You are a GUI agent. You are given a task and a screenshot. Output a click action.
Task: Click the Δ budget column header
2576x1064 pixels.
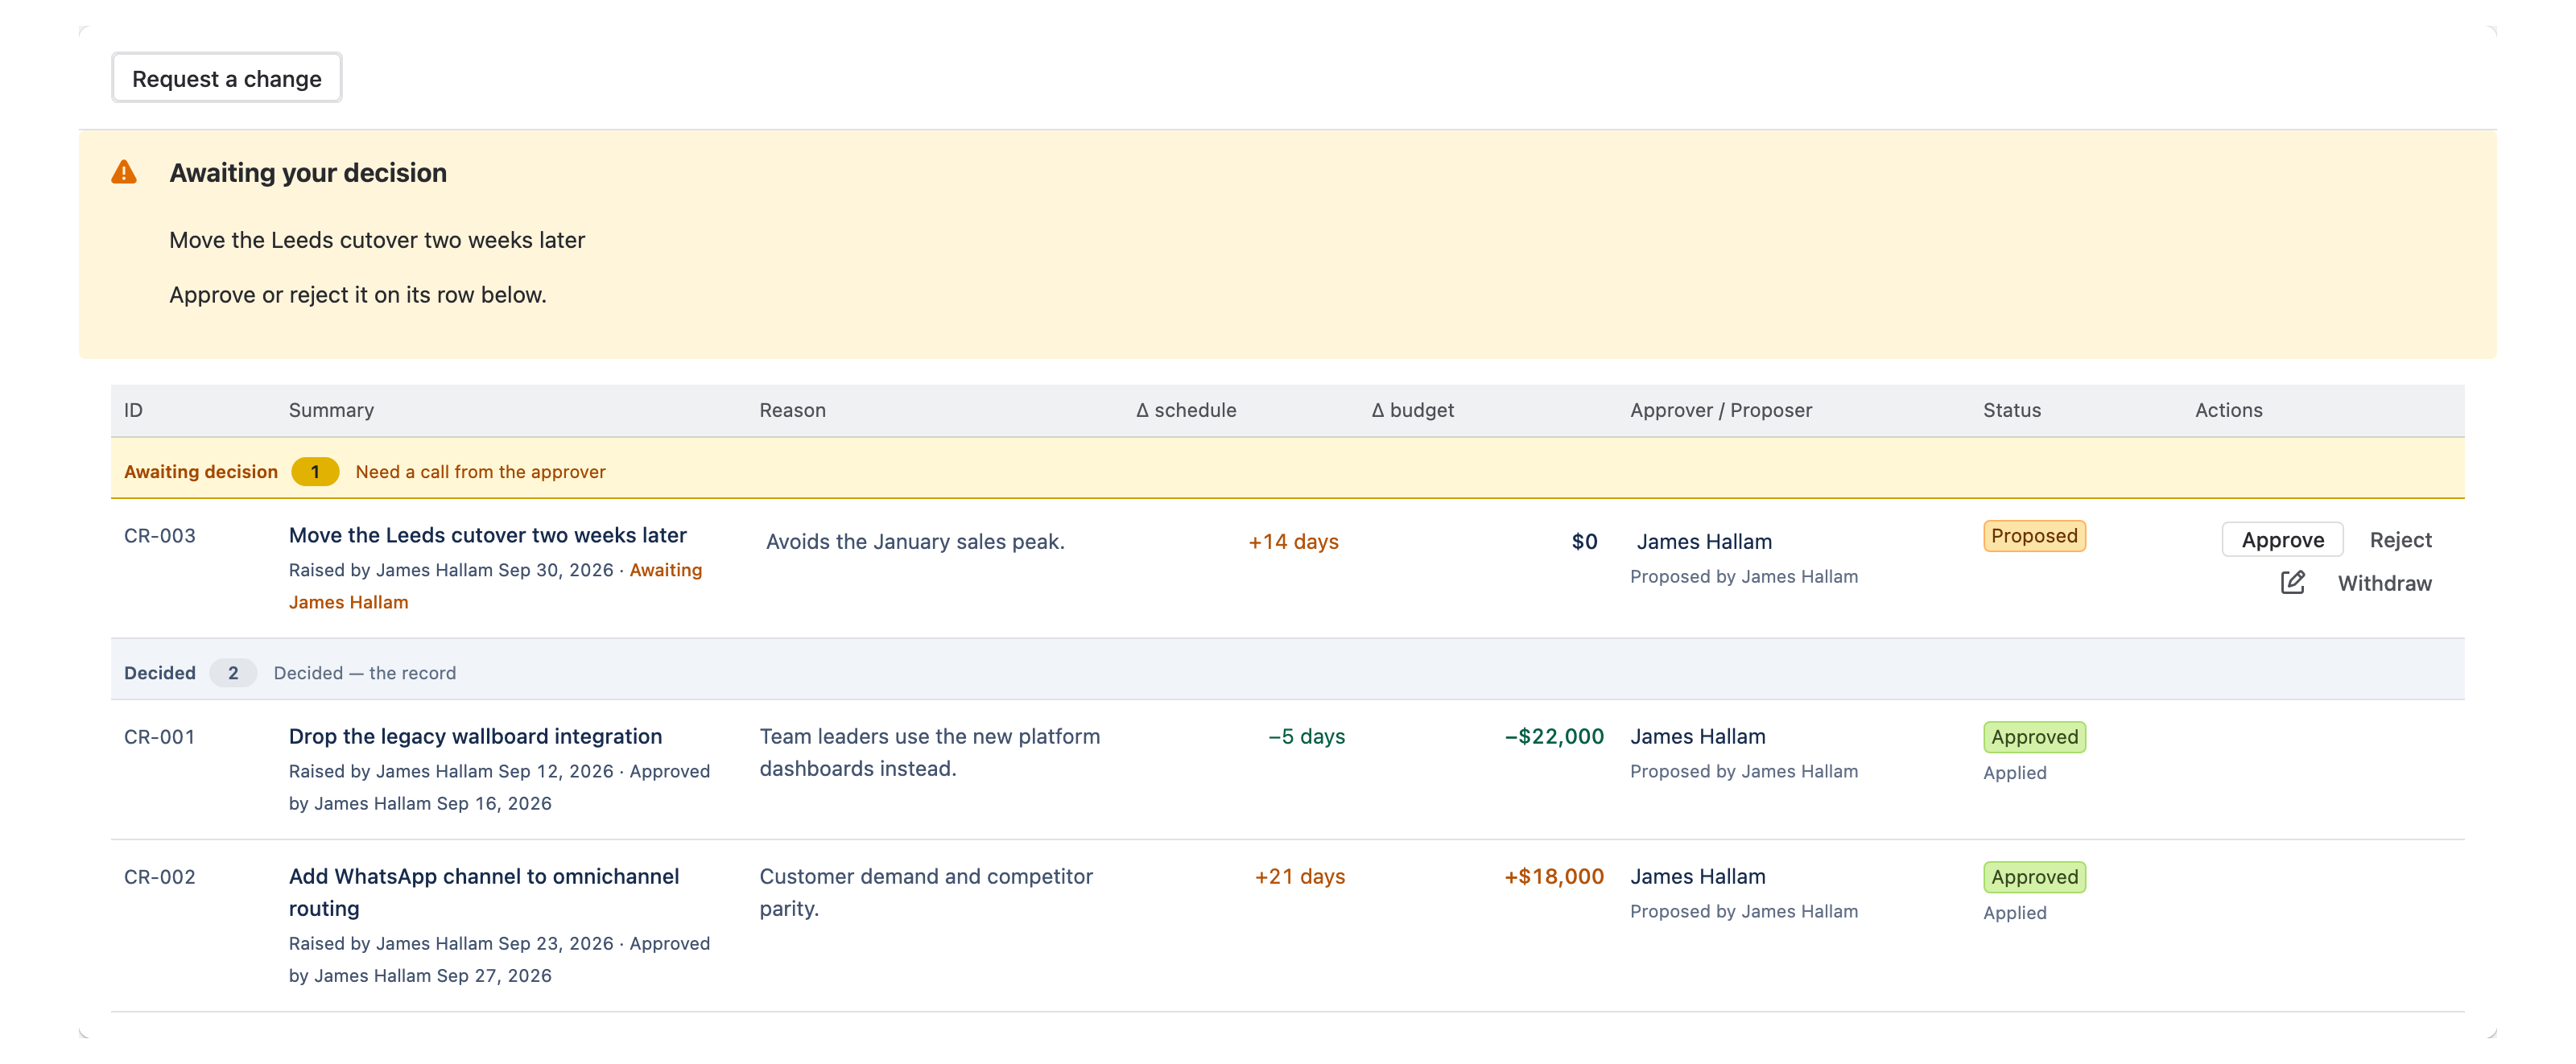[1412, 410]
